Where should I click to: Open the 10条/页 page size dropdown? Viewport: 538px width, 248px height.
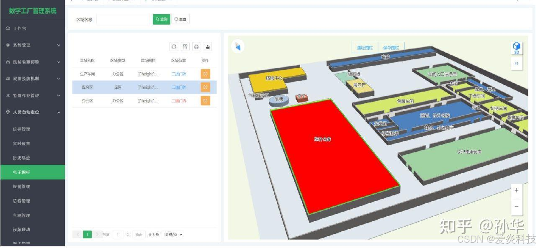point(173,235)
